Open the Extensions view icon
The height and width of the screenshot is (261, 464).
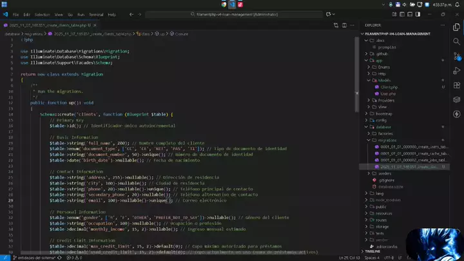point(456,86)
